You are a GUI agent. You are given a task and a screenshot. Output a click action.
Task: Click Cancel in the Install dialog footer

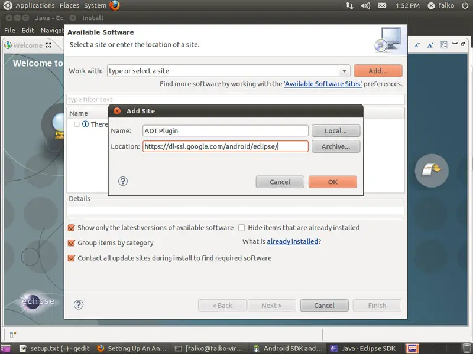pyautogui.click(x=324, y=305)
